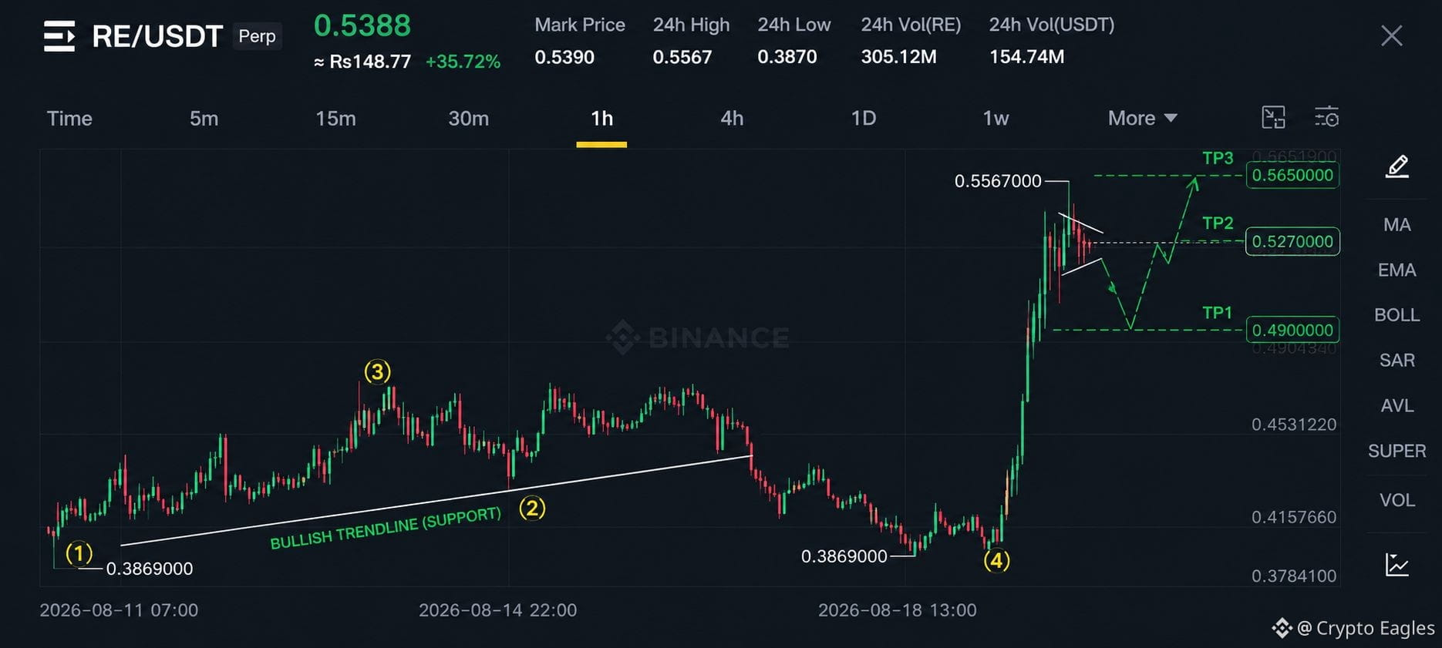
Task: Click the 0.3784100 price axis value
Action: 1294,576
